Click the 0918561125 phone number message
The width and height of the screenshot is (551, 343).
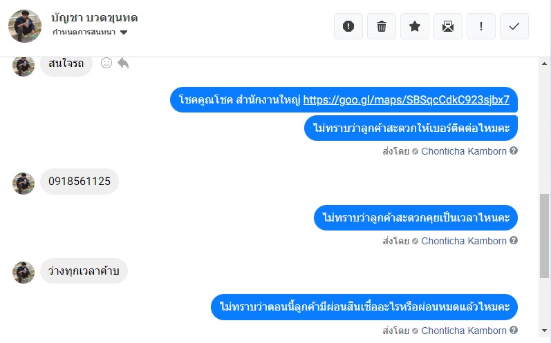point(80,182)
